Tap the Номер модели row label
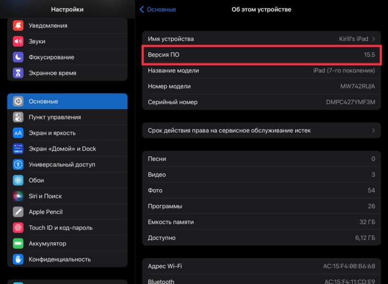 (169, 86)
